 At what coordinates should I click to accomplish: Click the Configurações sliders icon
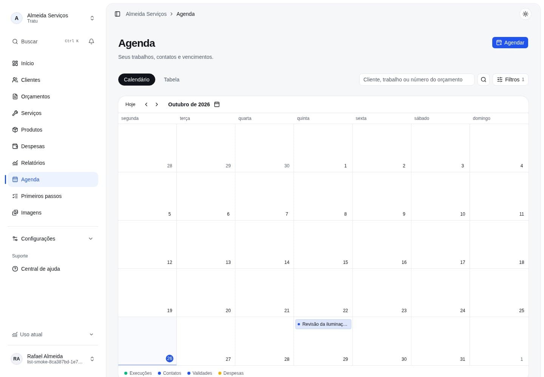[15, 239]
